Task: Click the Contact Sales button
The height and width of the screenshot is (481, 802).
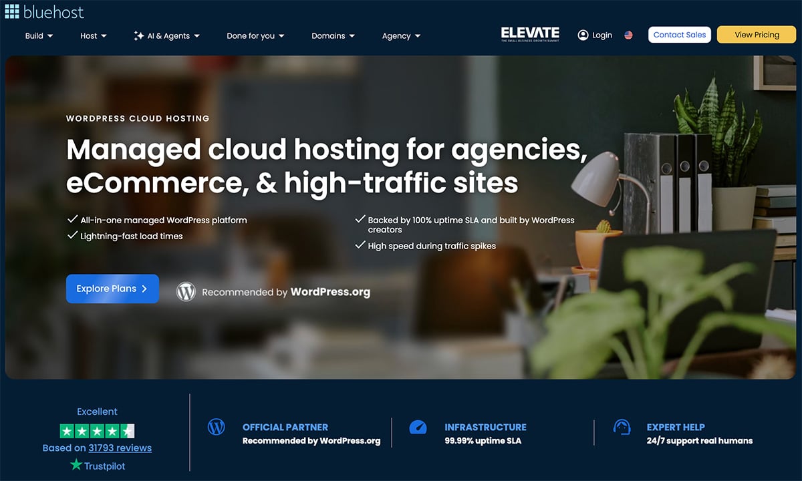Action: click(x=680, y=35)
